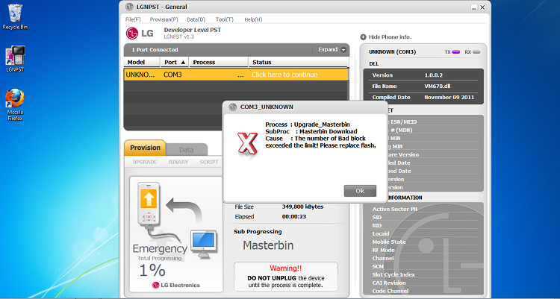
Task: Click NID info row
Action: click(x=377, y=225)
